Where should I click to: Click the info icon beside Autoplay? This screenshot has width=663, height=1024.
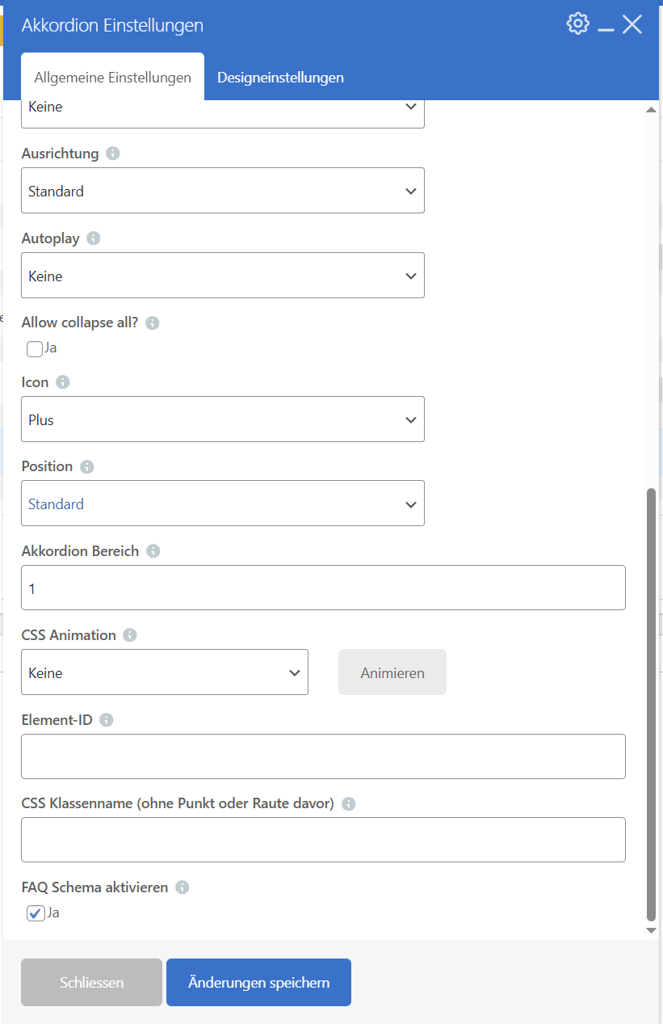pos(94,238)
